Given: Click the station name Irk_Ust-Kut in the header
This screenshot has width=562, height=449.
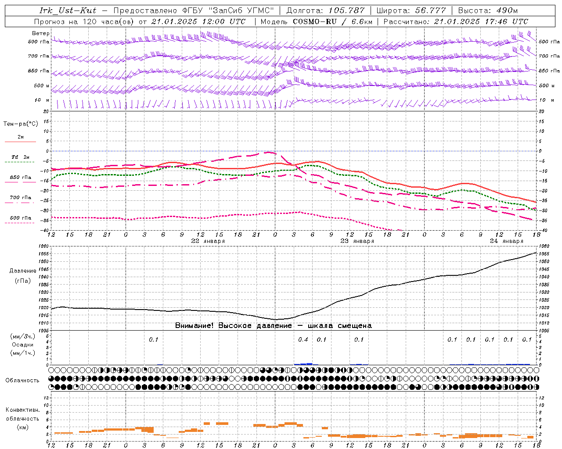Looking at the screenshot, I should coord(68,11).
